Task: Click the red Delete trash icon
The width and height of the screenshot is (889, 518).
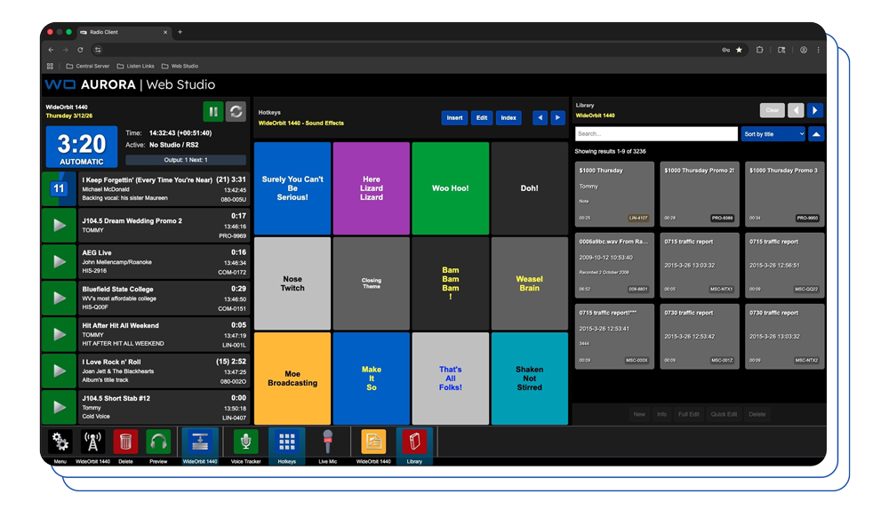Action: 125,442
